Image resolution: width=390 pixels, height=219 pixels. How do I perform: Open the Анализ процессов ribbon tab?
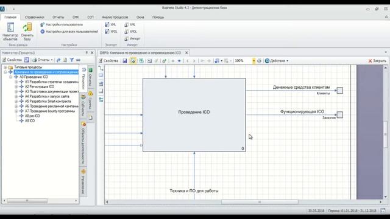pyautogui.click(x=115, y=17)
